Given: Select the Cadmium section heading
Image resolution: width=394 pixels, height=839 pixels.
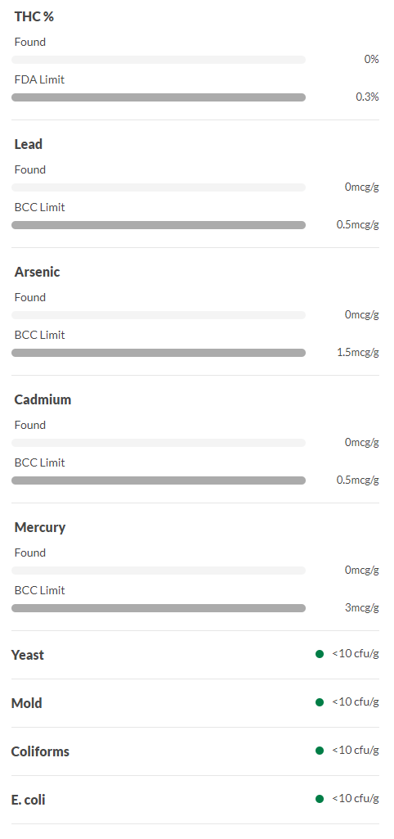Looking at the screenshot, I should (x=43, y=399).
